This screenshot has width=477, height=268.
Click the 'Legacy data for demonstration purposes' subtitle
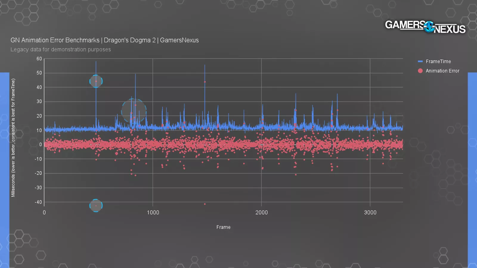point(61,49)
